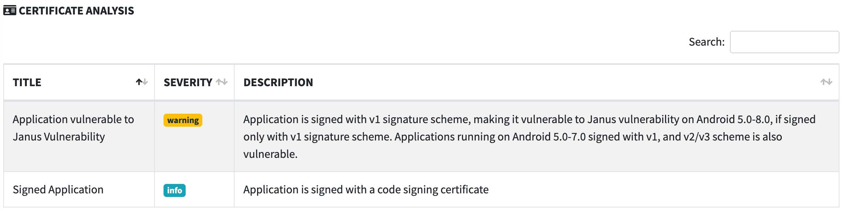This screenshot has width=842, height=210.
Task: Click the teal info severity badge
Action: tap(174, 190)
